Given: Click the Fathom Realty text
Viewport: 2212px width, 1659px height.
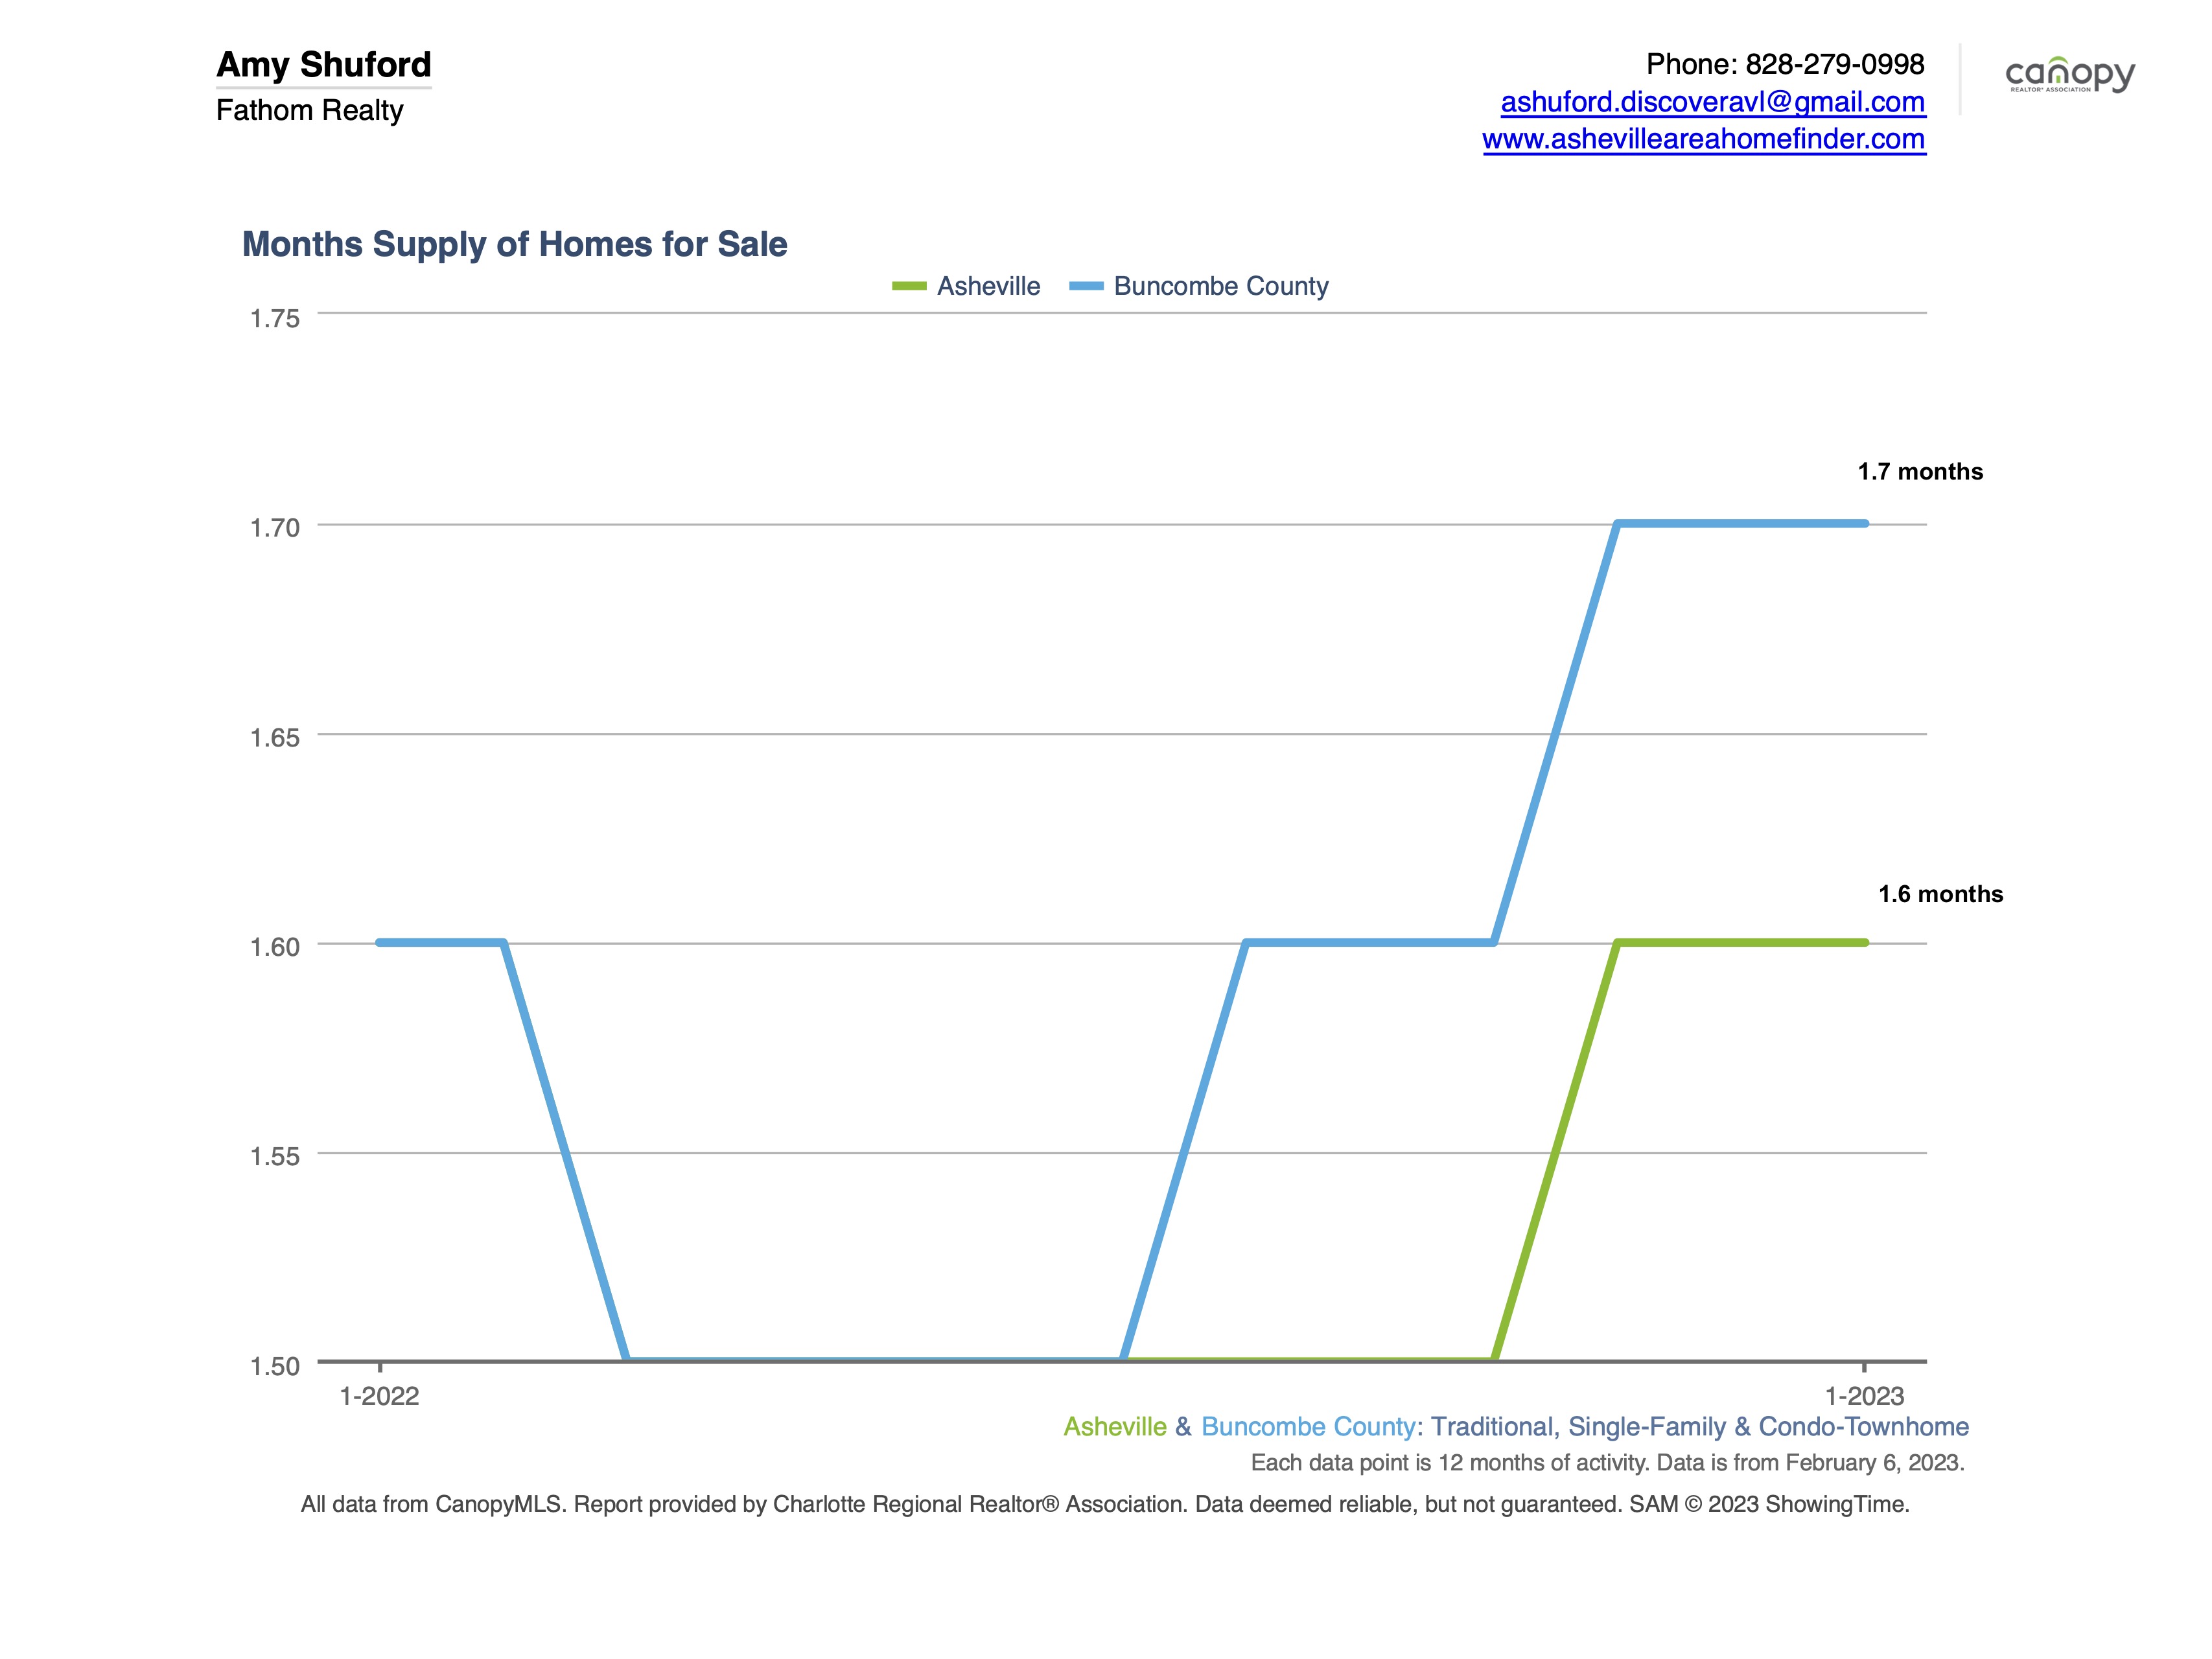Looking at the screenshot, I should (310, 110).
